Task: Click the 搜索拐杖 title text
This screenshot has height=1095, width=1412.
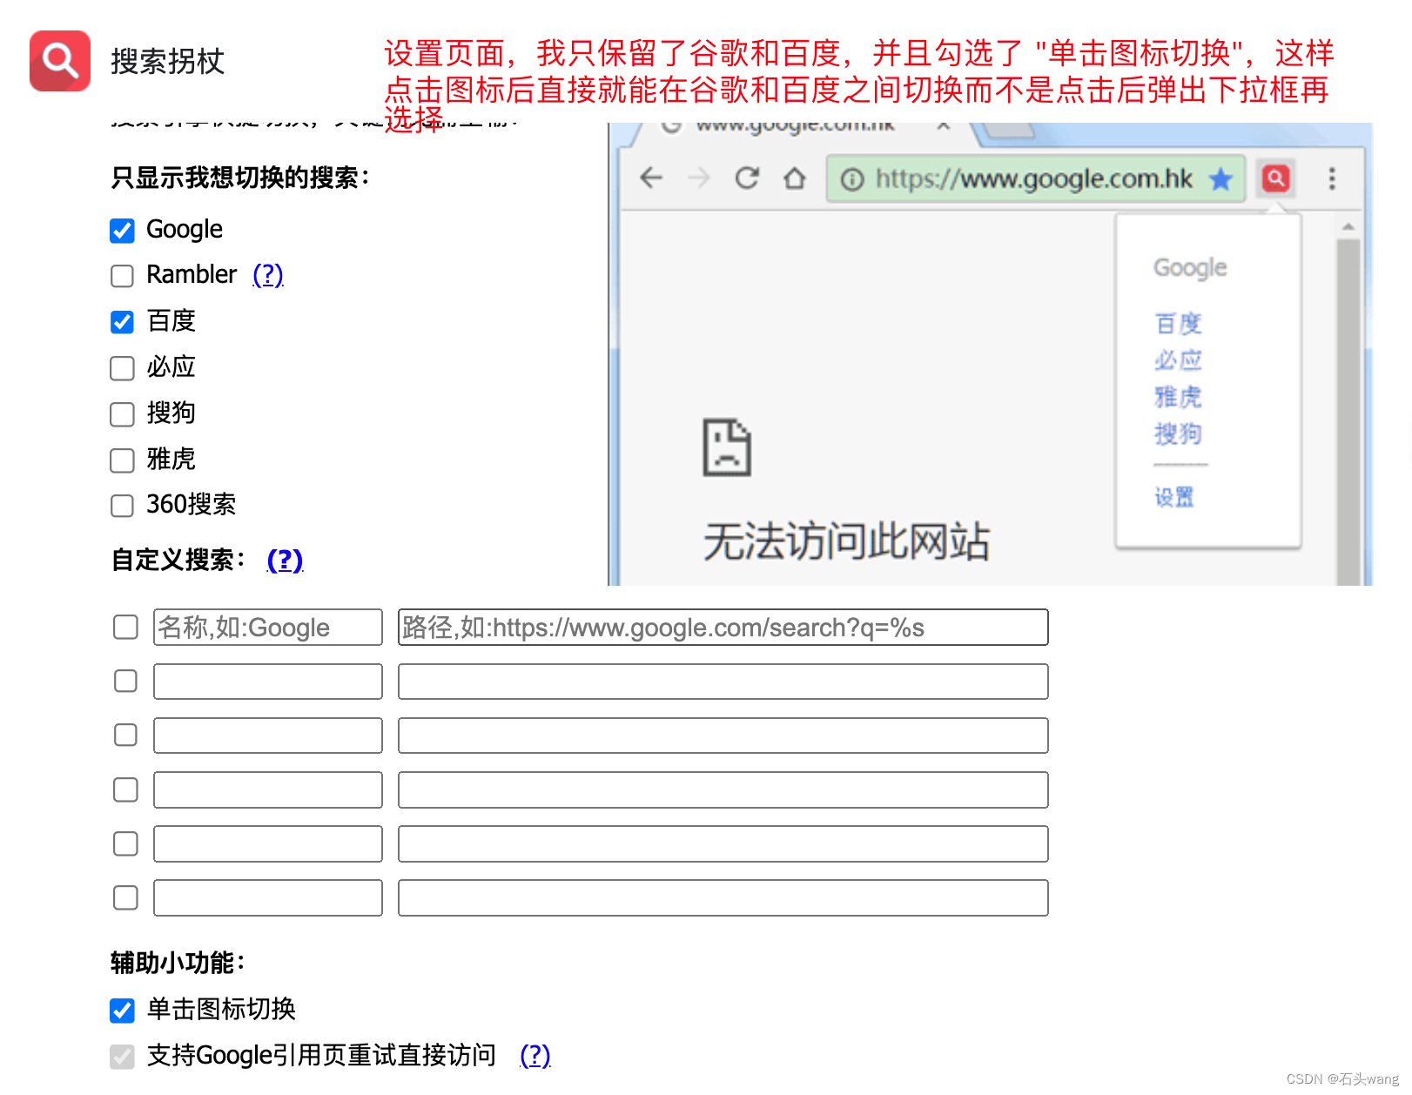Action: [x=167, y=61]
